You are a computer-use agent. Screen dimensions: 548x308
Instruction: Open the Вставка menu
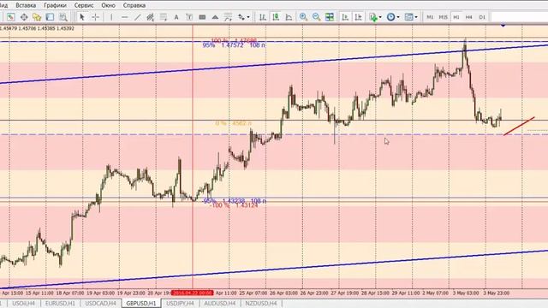click(x=26, y=5)
